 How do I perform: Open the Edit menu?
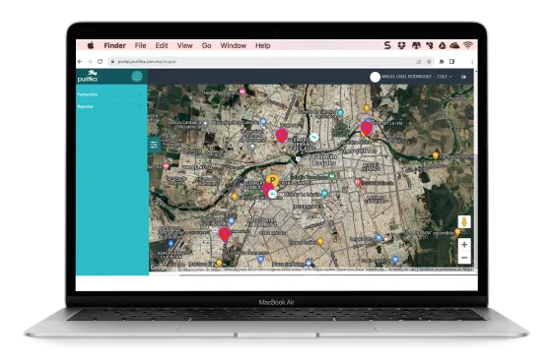[162, 45]
